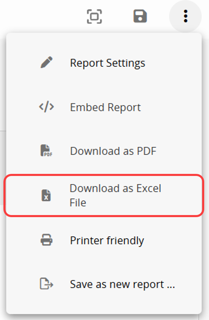This screenshot has width=209, height=320.
Task: Click the highlighted Excel download row
Action: [x=104, y=195]
